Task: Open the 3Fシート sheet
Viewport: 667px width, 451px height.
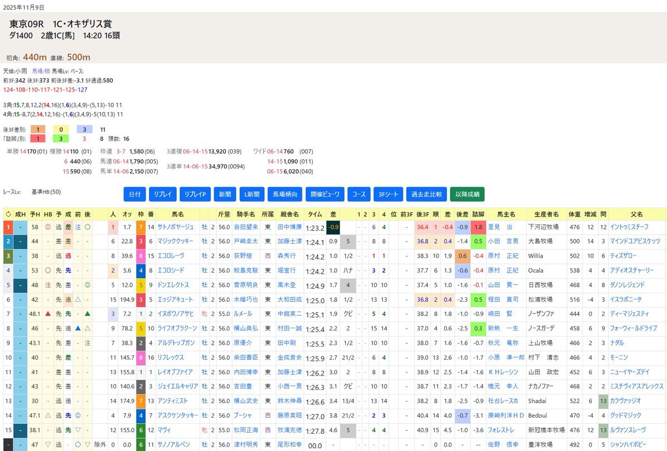Action: [388, 194]
